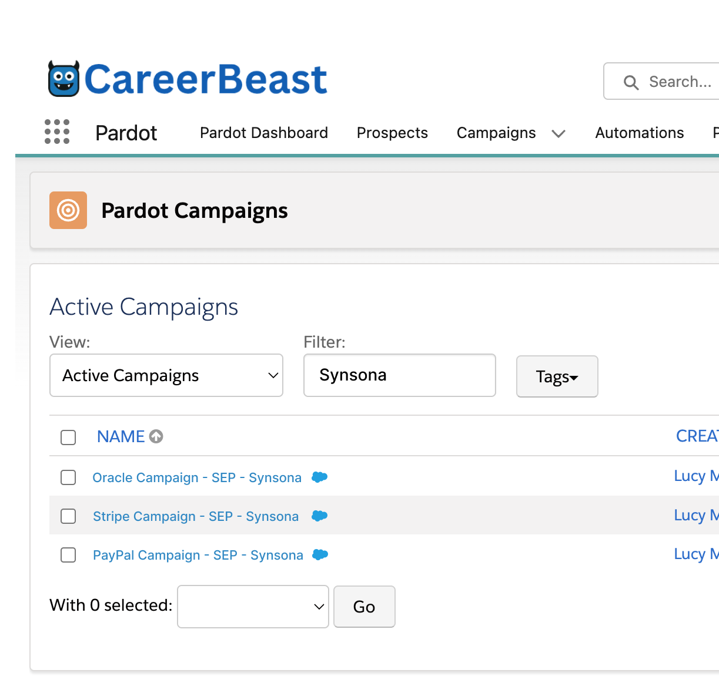Open the Active Campaigns view dropdown

tap(166, 375)
